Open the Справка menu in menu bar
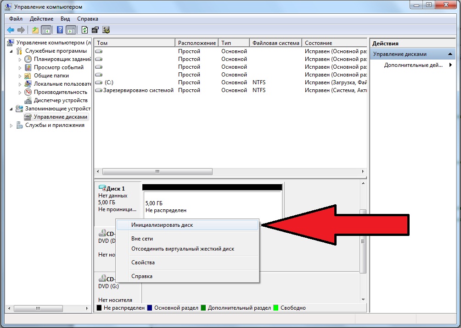 [x=88, y=19]
